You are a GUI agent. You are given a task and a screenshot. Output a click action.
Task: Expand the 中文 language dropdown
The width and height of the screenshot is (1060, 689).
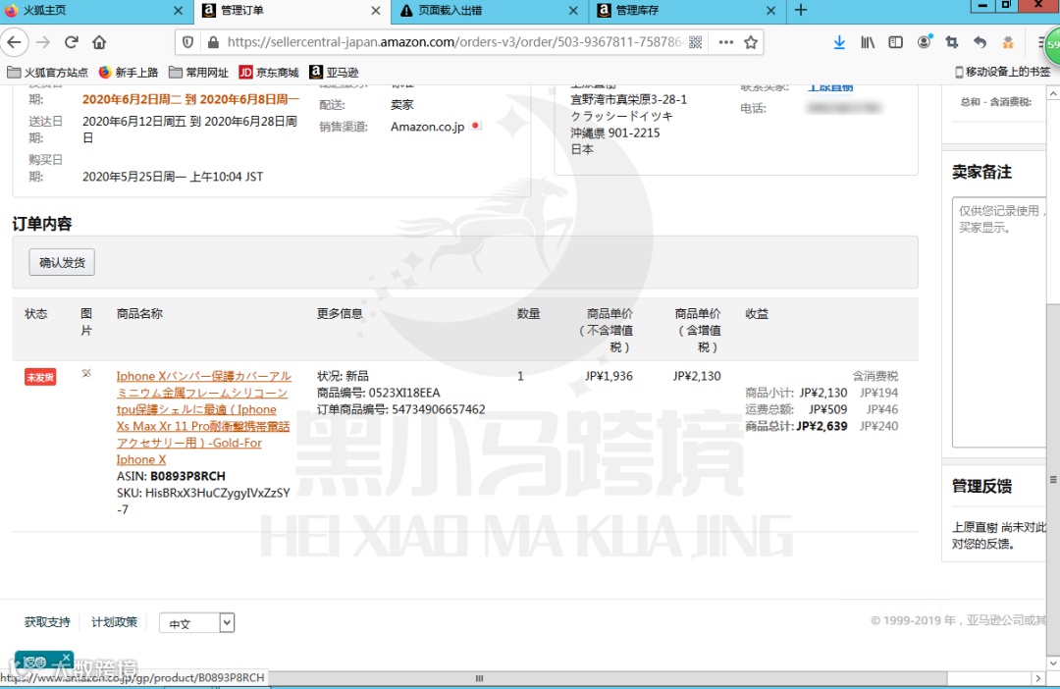click(x=196, y=622)
